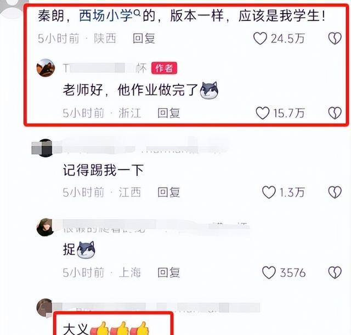Screen dimensions: 351x335
Task: Tap the 大义 thumbs-up comment text
Action: [x=106, y=328]
